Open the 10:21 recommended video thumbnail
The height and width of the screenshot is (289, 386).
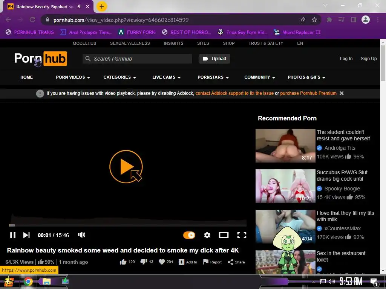click(285, 186)
